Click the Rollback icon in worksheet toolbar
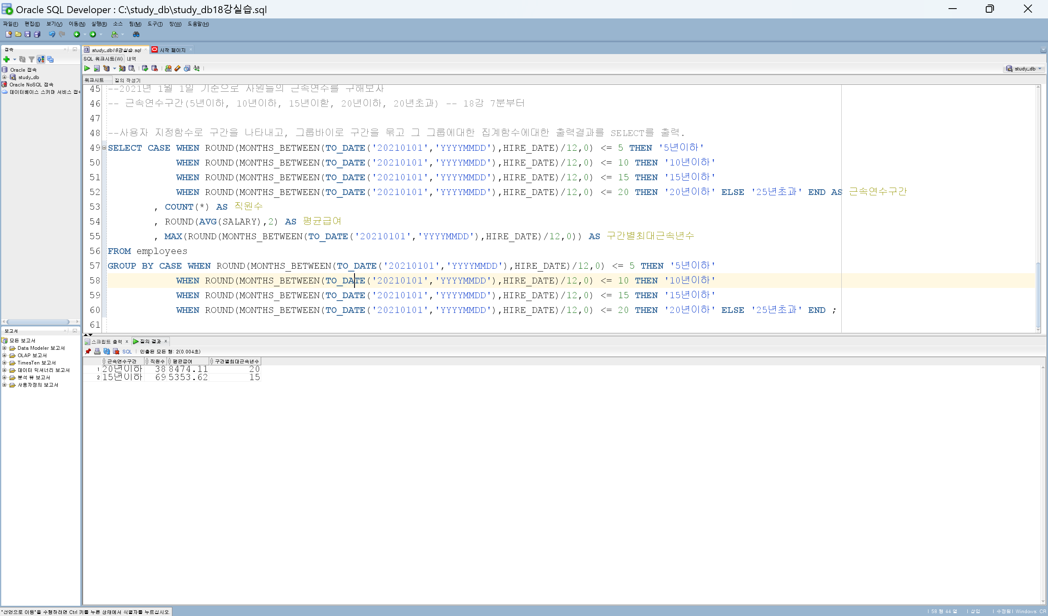The image size is (1048, 616). [154, 68]
